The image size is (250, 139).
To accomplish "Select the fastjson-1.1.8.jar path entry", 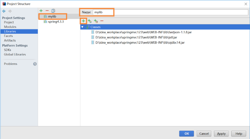I will pos(144,32).
